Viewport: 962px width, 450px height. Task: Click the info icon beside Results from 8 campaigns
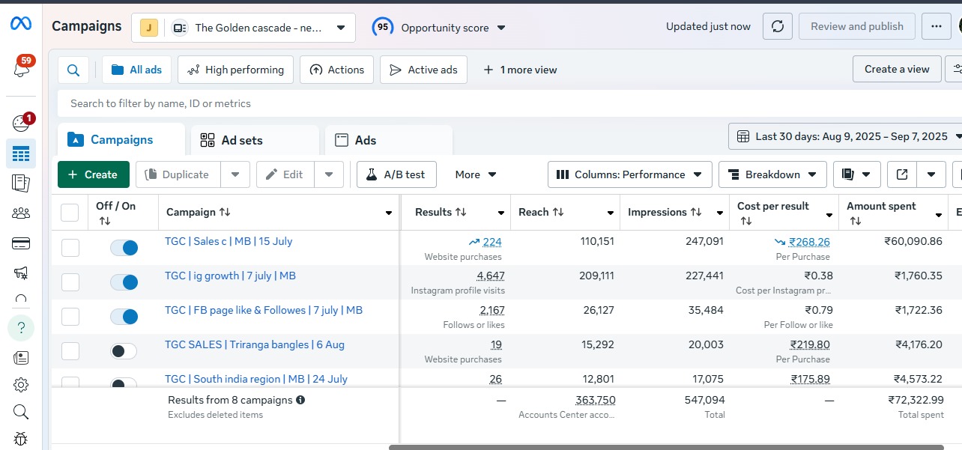[x=300, y=400]
